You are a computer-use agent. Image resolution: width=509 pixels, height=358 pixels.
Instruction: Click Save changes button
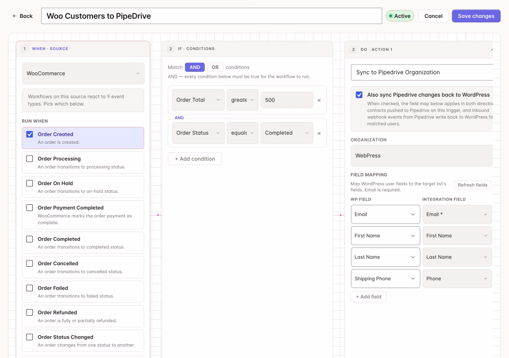pos(476,16)
